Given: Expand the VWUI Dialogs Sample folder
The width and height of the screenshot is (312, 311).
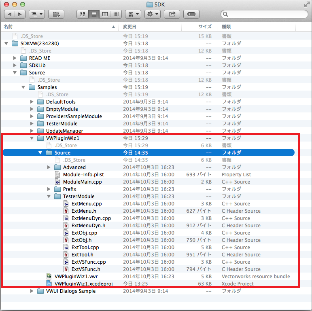Looking at the screenshot, I should pos(32,291).
